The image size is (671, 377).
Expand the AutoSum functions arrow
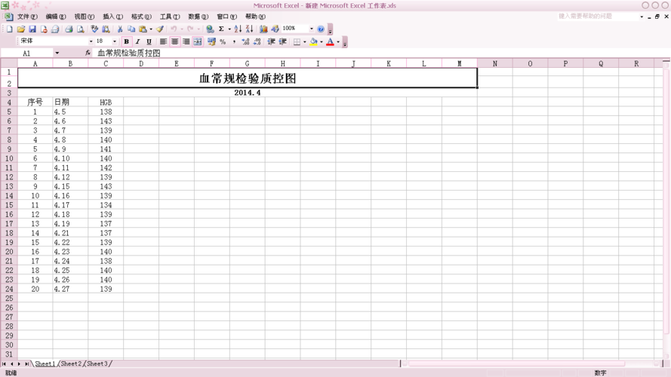pyautogui.click(x=229, y=29)
